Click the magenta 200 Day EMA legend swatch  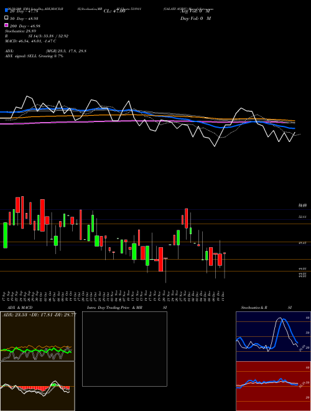pos(6,25)
